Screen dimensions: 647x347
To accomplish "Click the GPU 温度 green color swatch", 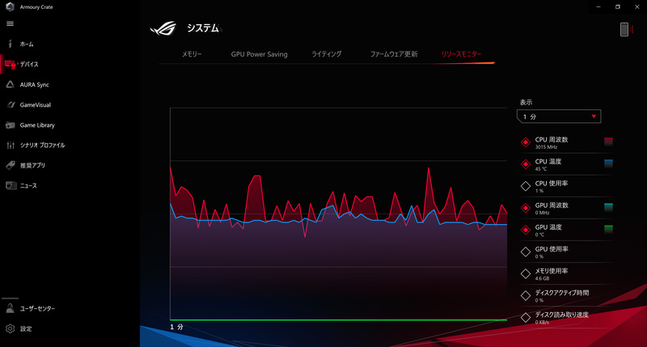I will click(x=608, y=229).
